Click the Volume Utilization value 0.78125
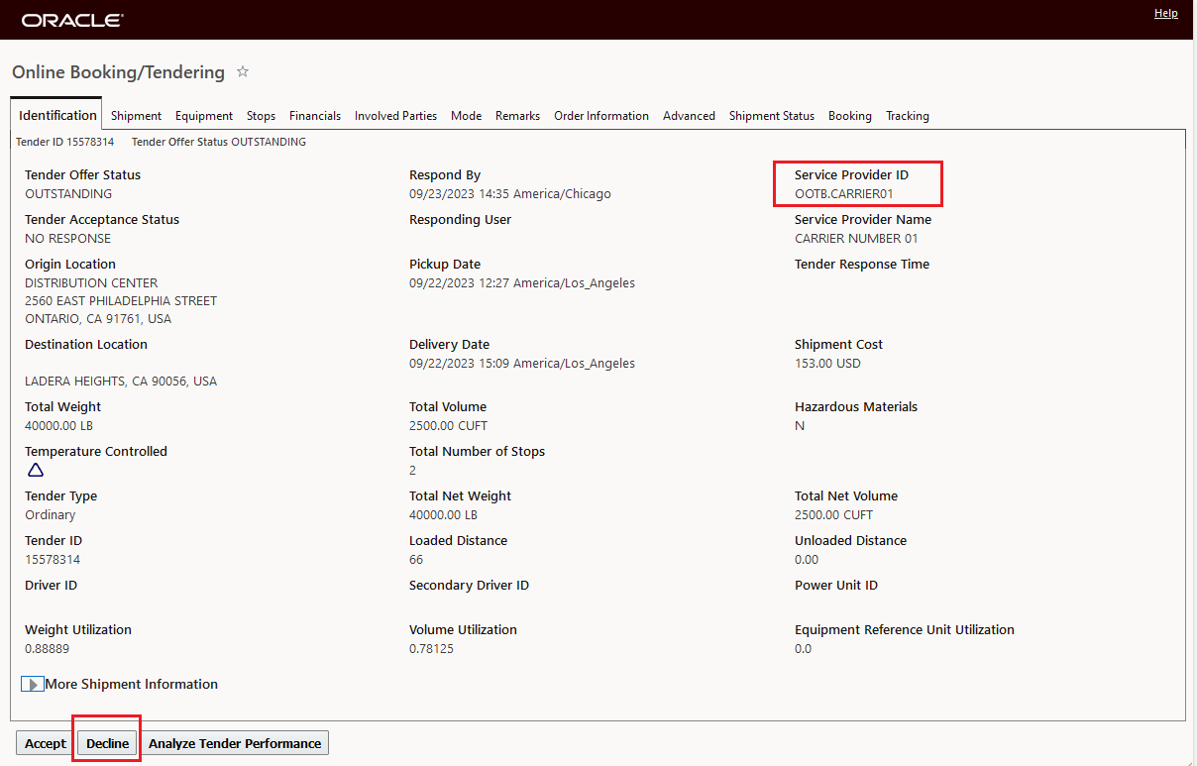This screenshot has width=1197, height=766. click(x=432, y=649)
